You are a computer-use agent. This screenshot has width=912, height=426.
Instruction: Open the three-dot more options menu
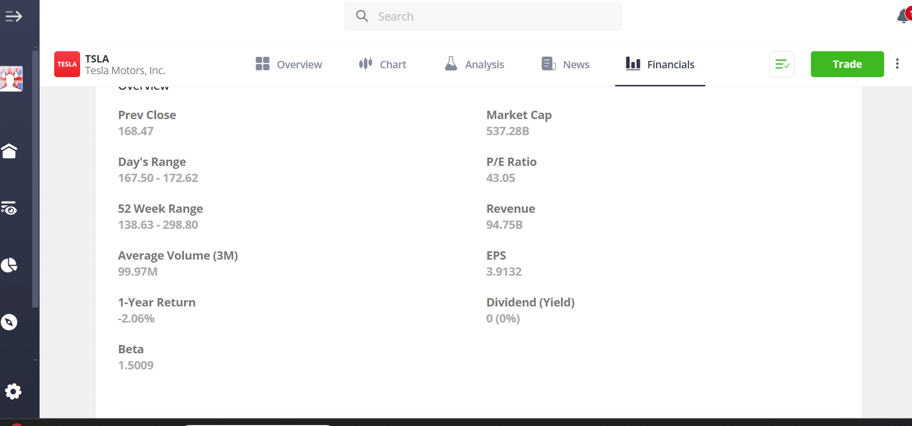pyautogui.click(x=897, y=64)
